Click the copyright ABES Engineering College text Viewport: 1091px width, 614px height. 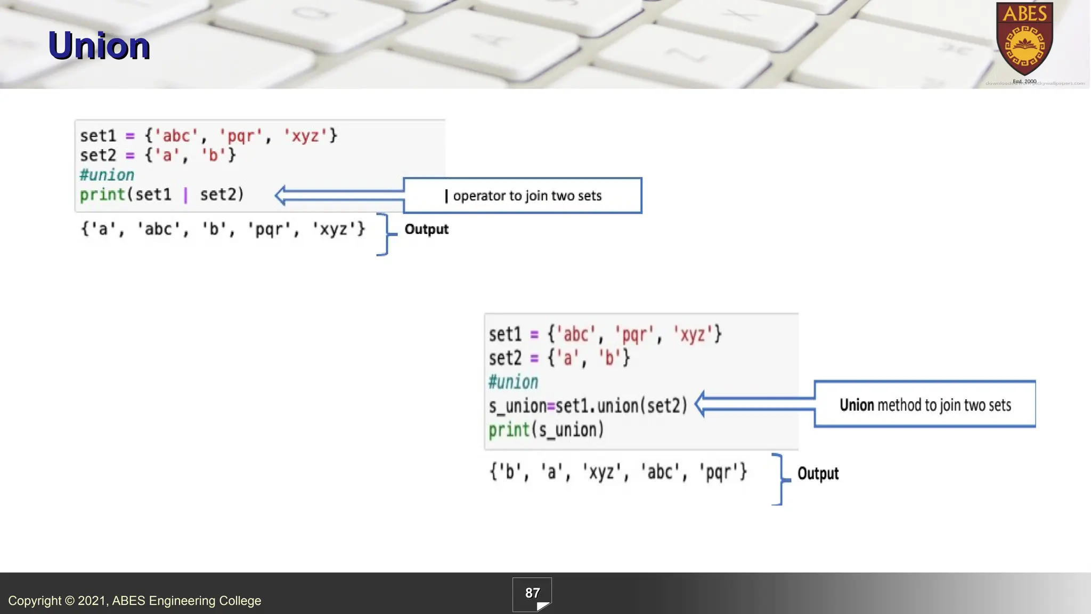point(134,601)
